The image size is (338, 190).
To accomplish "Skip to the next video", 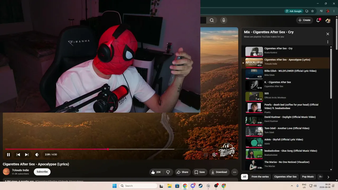I will 27,155.
